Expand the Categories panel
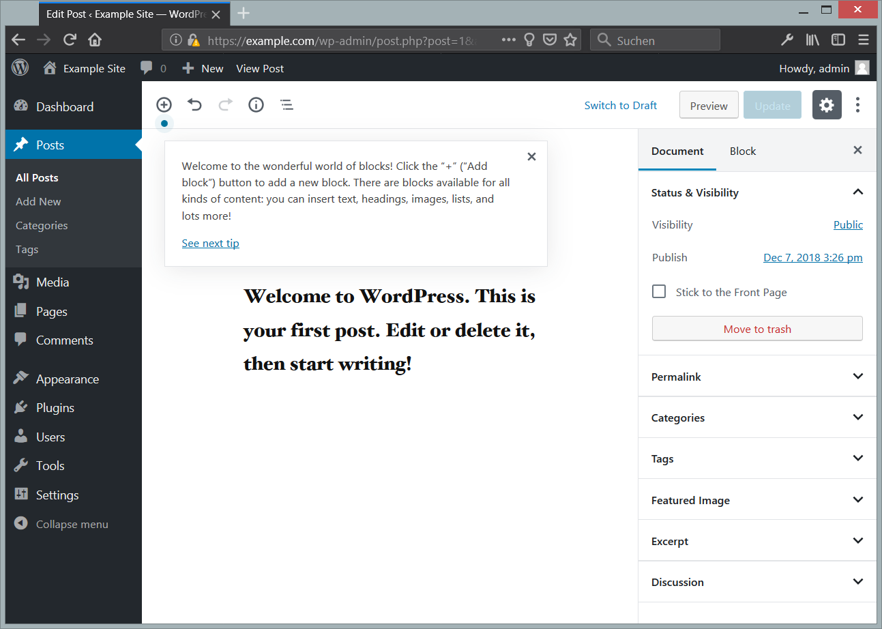Image resolution: width=882 pixels, height=629 pixels. (x=857, y=418)
